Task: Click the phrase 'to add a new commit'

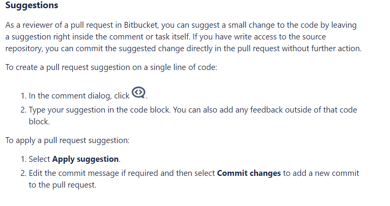Action: pyautogui.click(x=321, y=173)
